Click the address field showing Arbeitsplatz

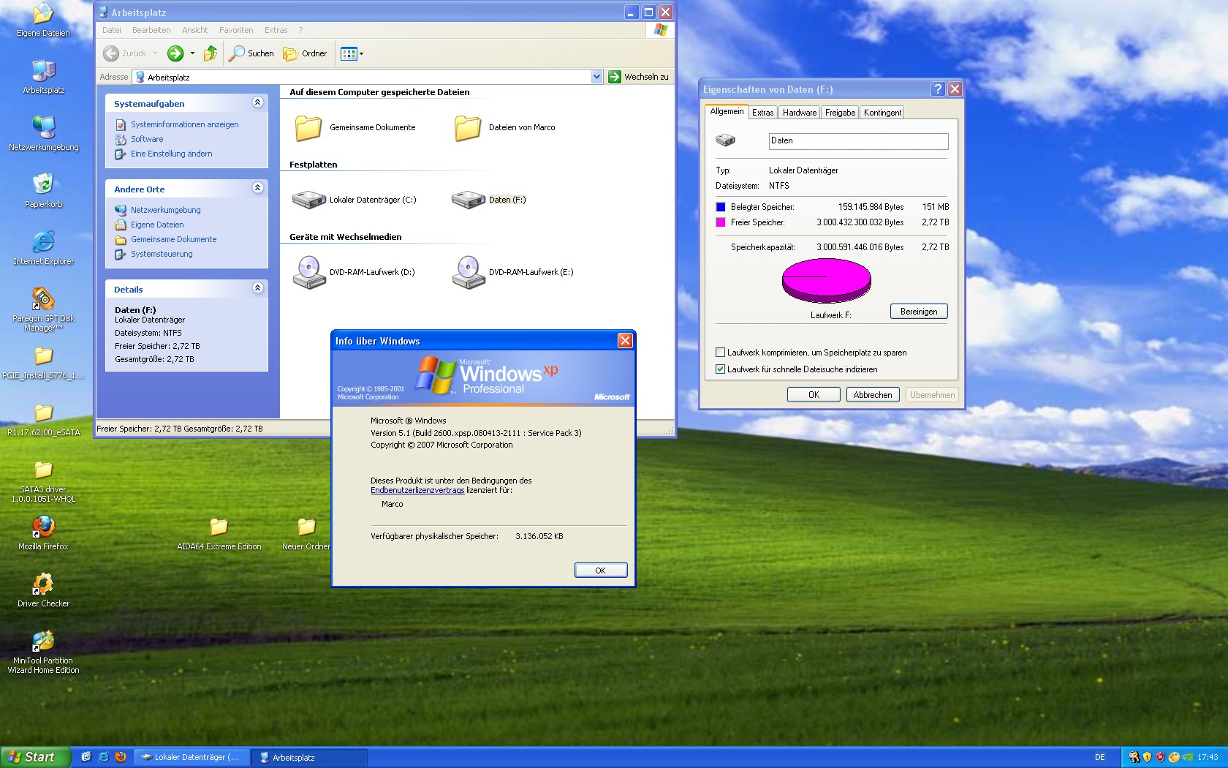[x=368, y=77]
